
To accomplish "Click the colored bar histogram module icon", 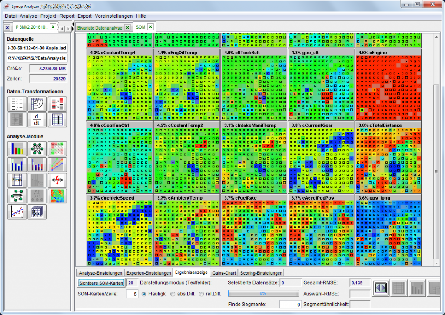I will [17, 149].
